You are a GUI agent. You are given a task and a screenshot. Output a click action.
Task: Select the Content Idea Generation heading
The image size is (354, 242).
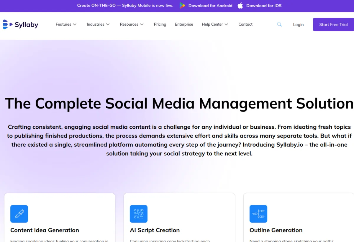click(x=45, y=230)
